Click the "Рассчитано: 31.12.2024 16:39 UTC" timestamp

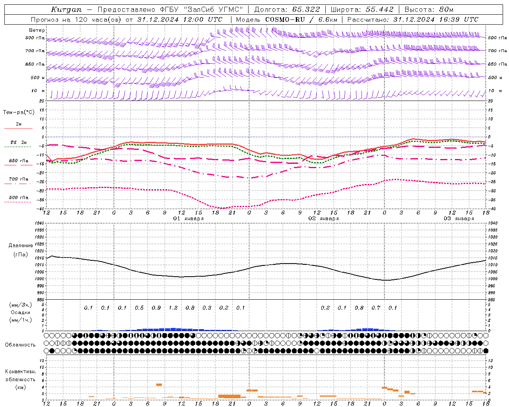[x=413, y=19]
